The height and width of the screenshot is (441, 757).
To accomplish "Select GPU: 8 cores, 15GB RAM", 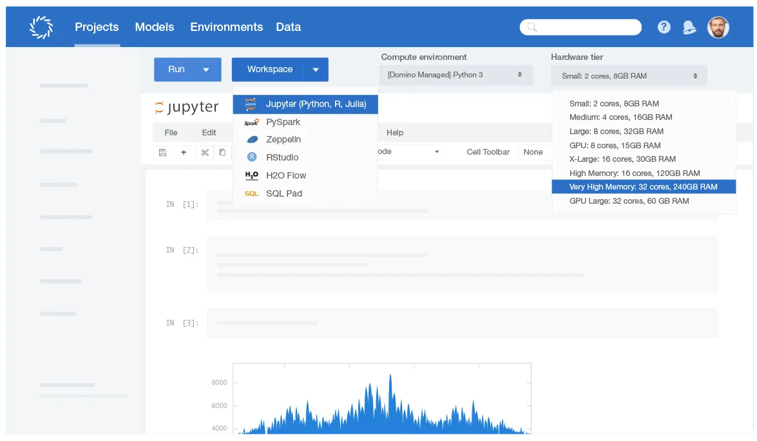I will point(615,145).
